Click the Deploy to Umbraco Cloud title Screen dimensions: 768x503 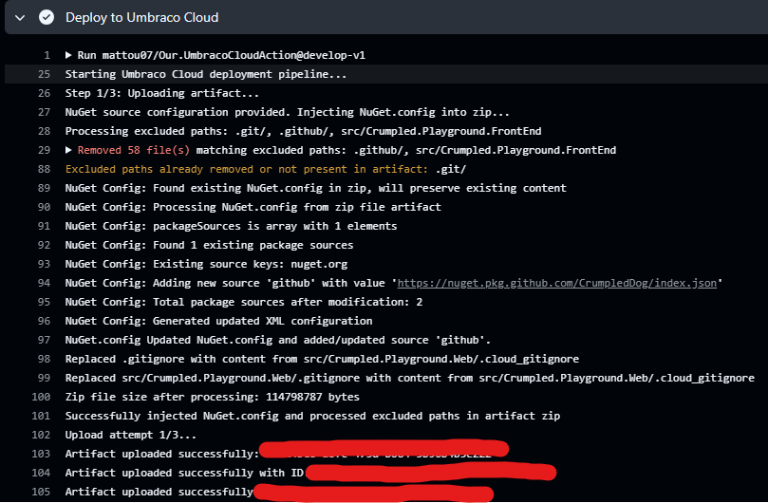(141, 17)
